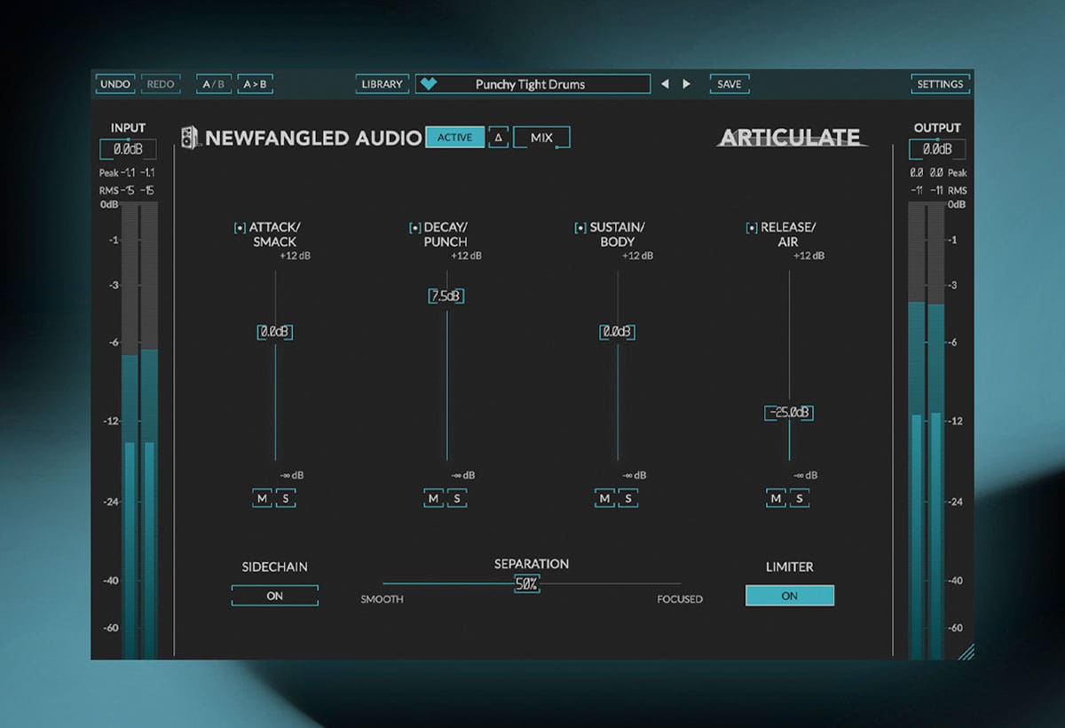
Task: Solo the Release/Air band
Action: (800, 498)
